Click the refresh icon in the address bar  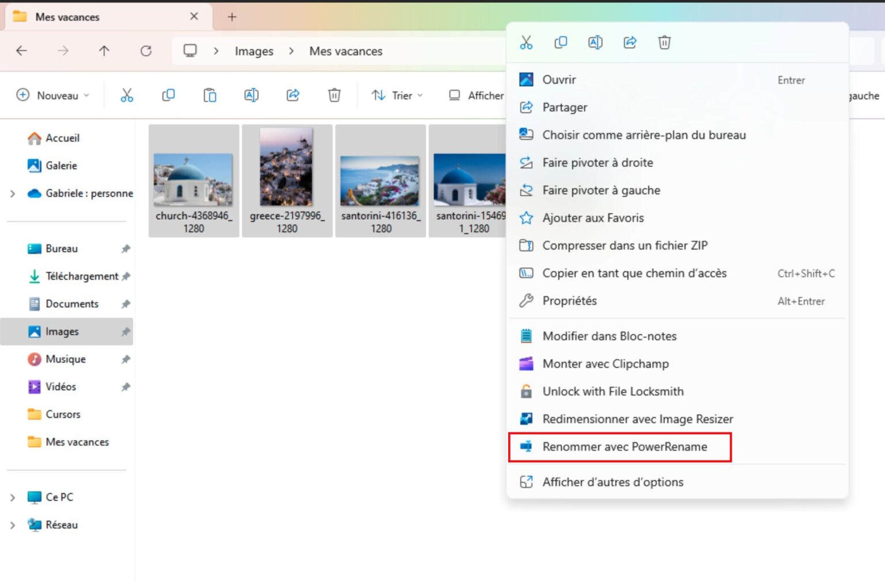pos(146,51)
